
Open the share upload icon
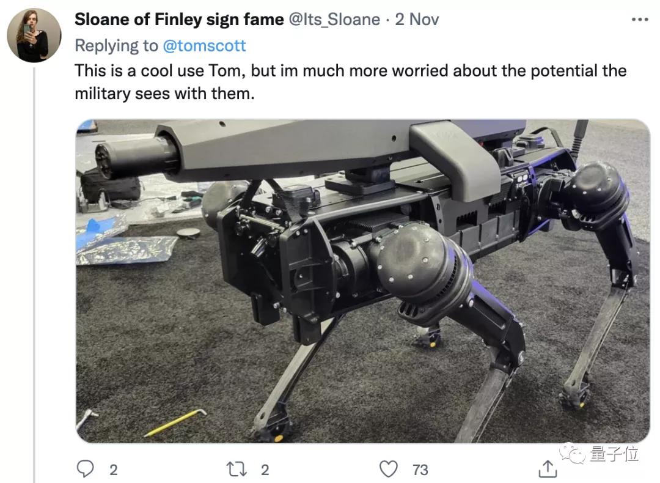[548, 469]
